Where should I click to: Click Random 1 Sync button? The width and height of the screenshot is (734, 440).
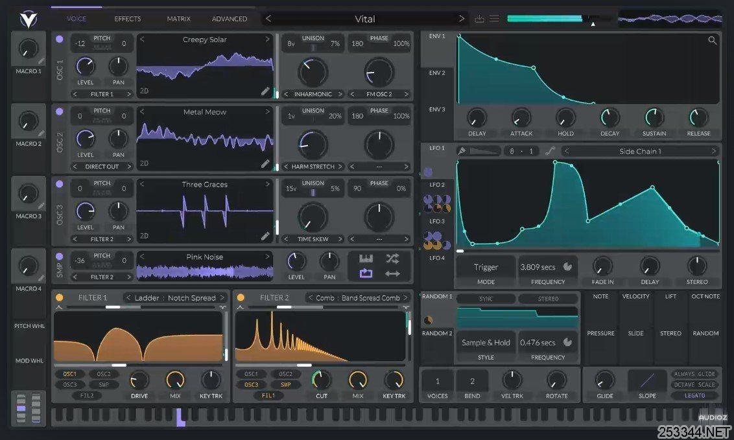[486, 299]
